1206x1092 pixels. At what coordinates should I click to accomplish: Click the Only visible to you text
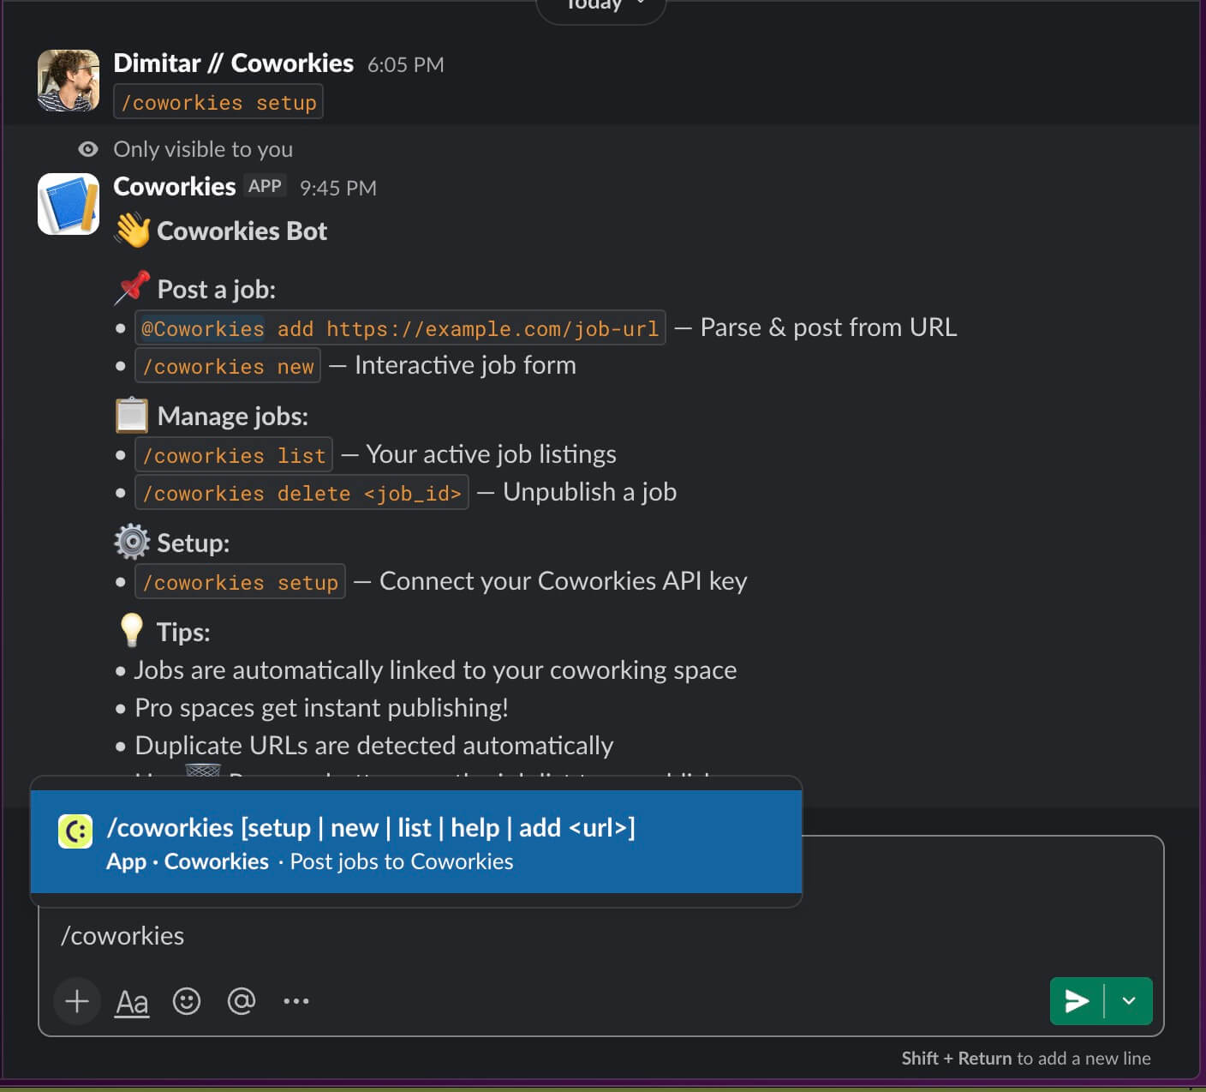203,149
